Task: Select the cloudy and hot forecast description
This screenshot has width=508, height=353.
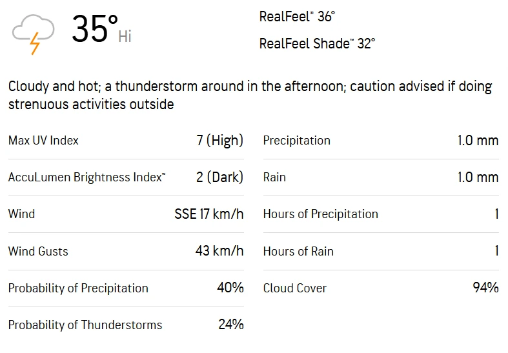Action: (x=250, y=96)
